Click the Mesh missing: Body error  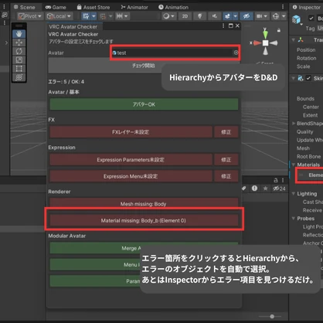144,203
